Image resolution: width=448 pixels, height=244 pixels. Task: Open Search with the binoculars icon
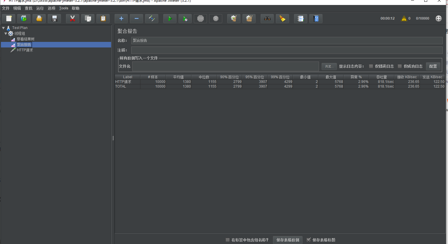267,18
